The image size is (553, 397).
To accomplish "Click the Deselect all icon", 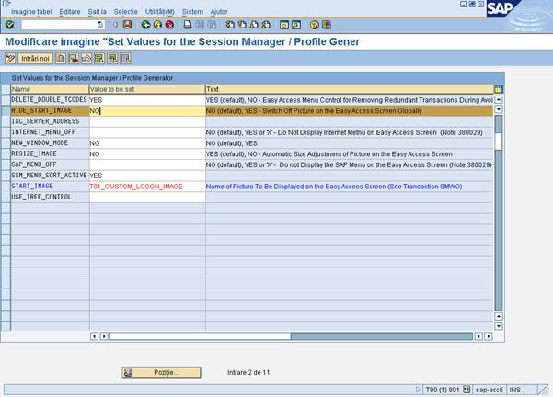I will pos(125,59).
